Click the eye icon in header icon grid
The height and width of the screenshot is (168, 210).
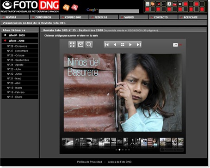[180, 4]
